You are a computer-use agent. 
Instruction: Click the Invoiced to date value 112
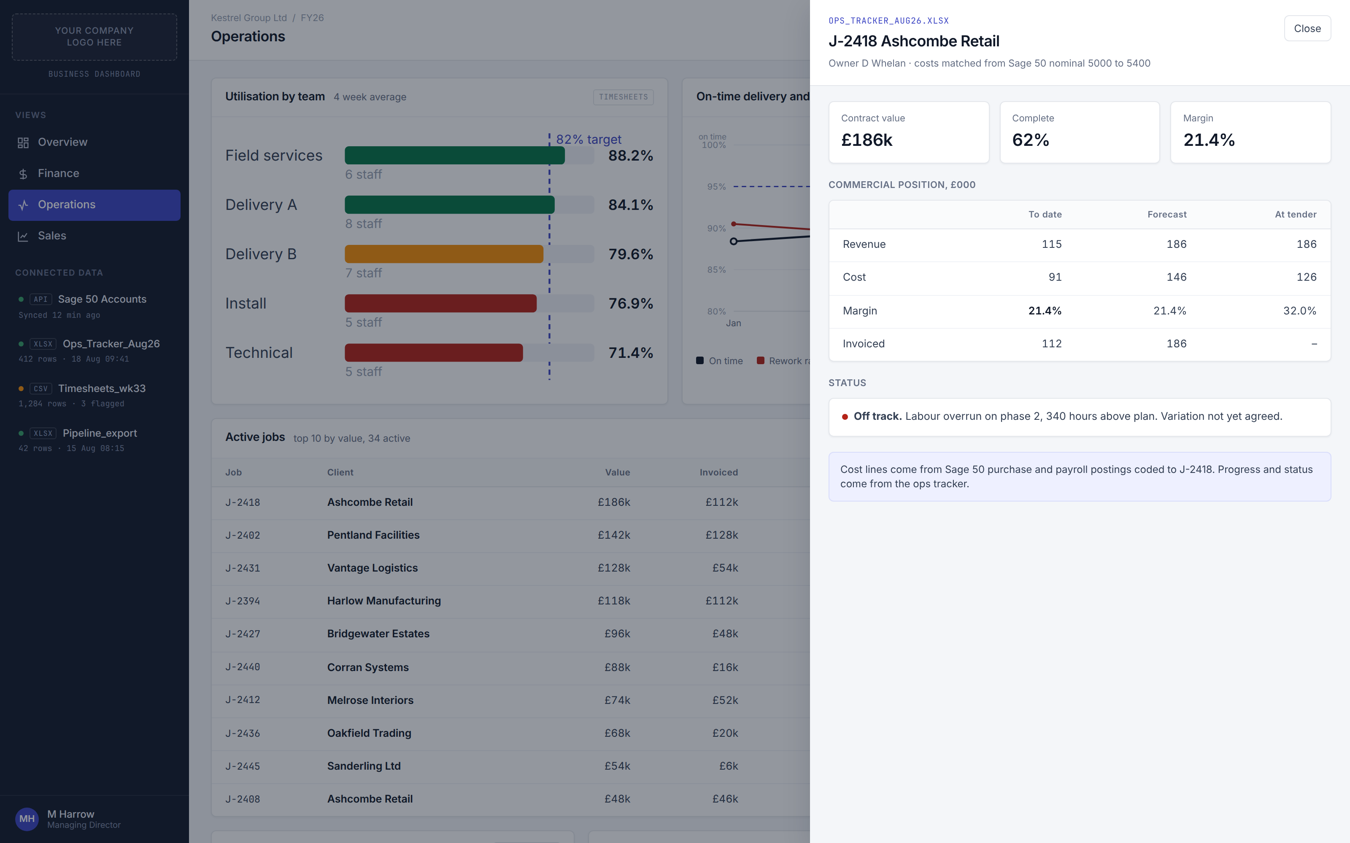[x=1052, y=344]
